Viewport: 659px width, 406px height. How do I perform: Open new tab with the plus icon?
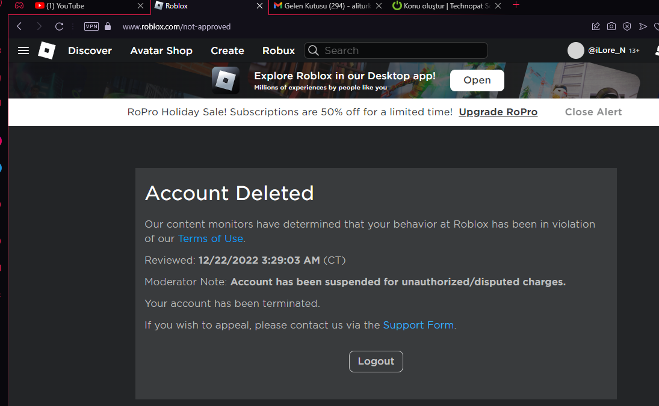516,5
